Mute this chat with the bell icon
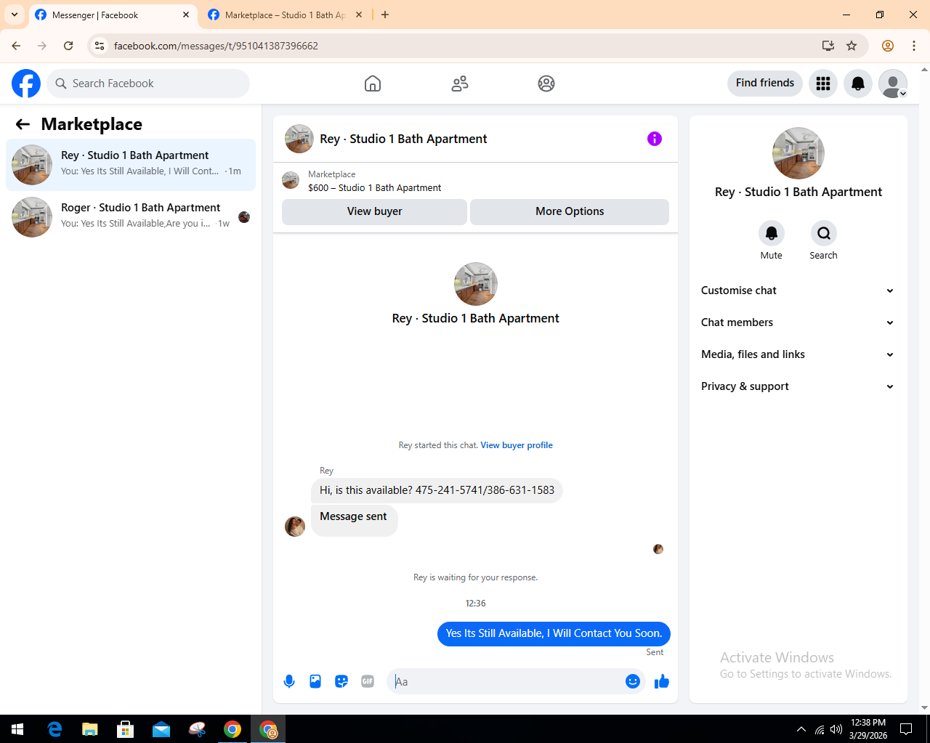This screenshot has height=743, width=930. 772,233
